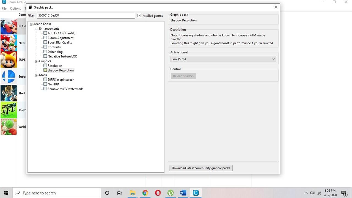This screenshot has width=352, height=198.
Task: Open Task View on the taskbar
Action: (x=119, y=193)
